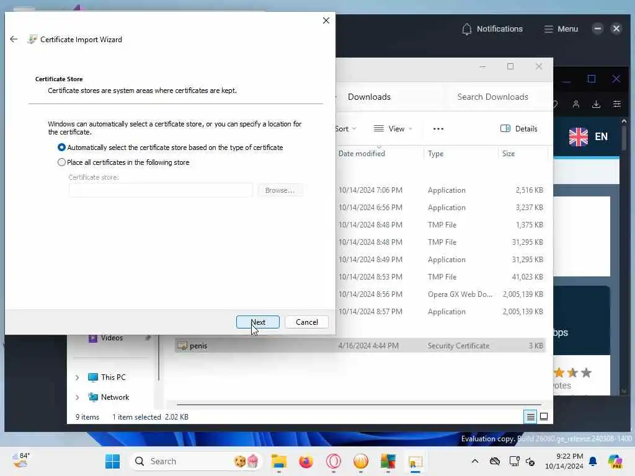The image size is (635, 476).
Task: Switch to Details list view layout icon
Action: pyautogui.click(x=531, y=416)
